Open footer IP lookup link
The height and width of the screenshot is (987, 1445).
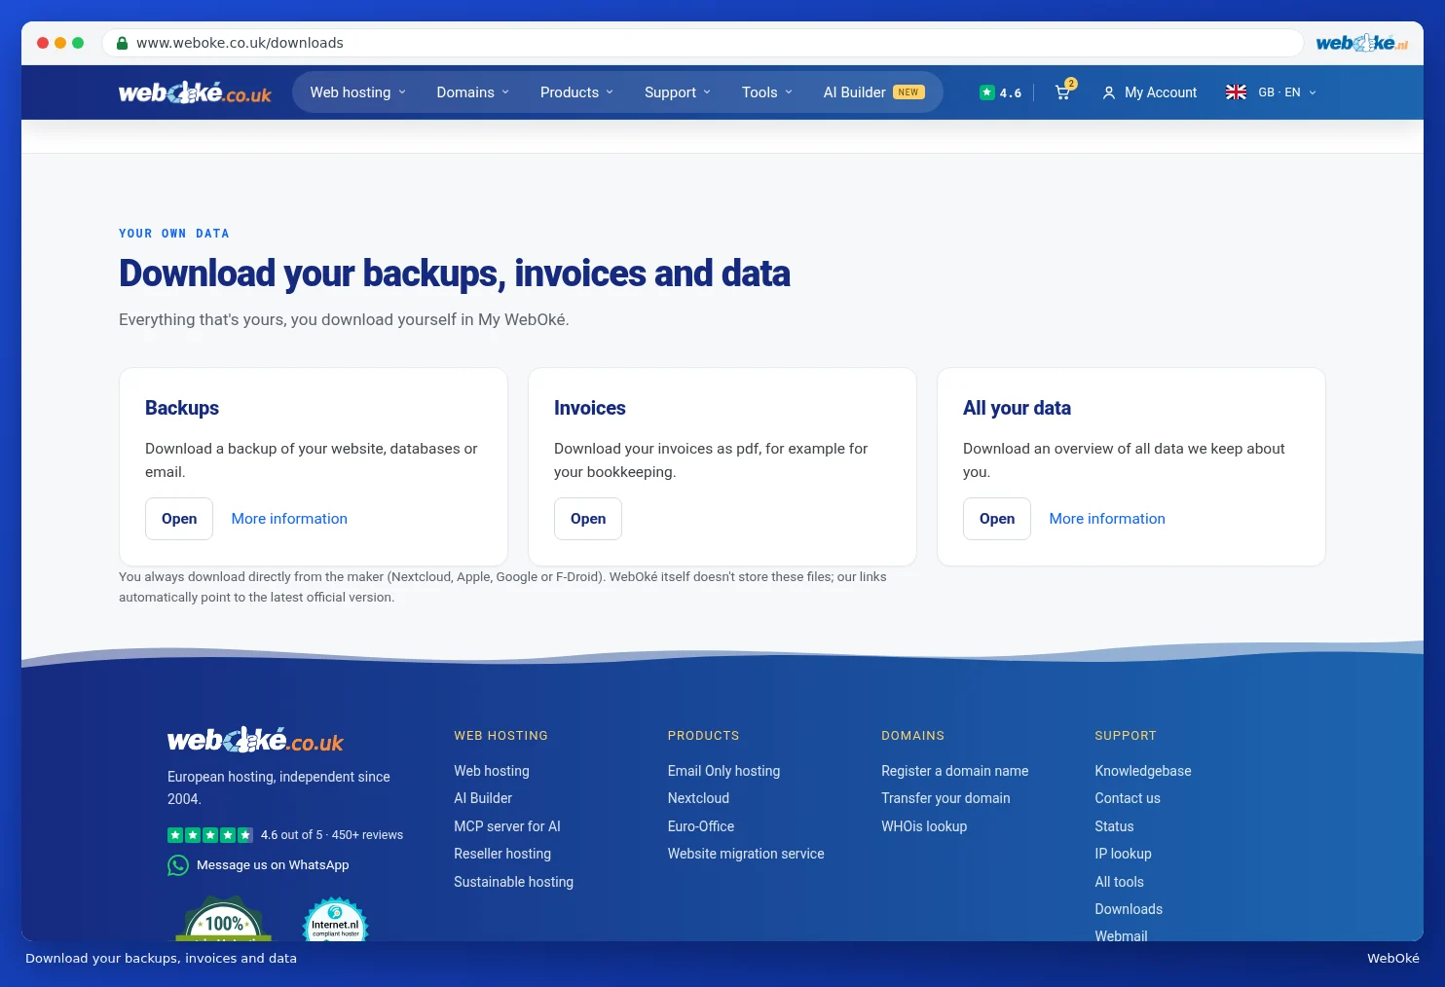1123,854
